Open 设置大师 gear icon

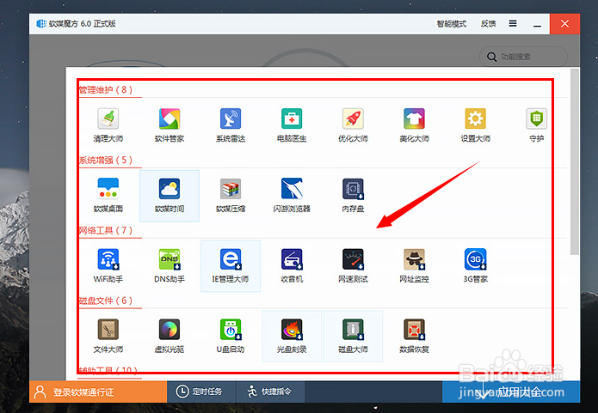pos(475,125)
